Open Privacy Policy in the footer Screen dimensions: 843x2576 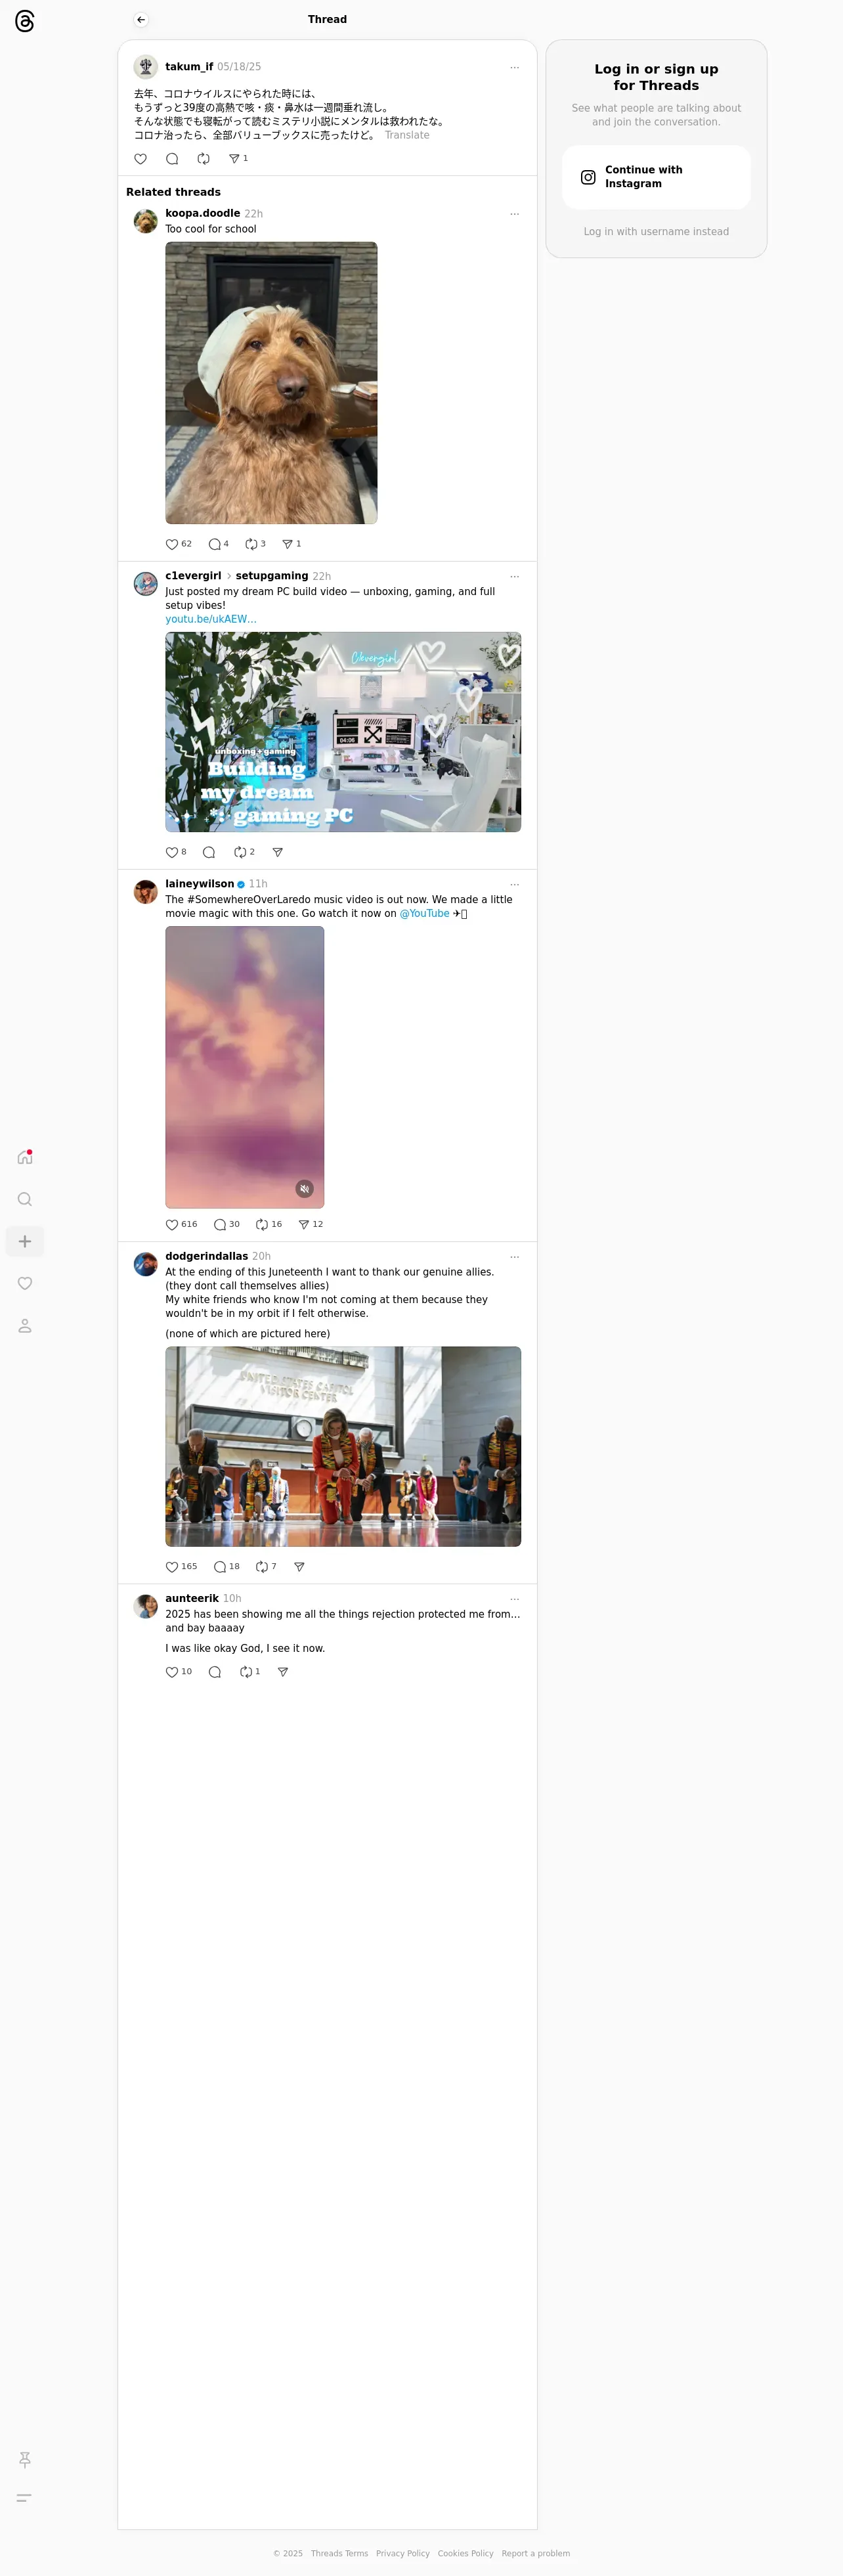pos(403,2553)
